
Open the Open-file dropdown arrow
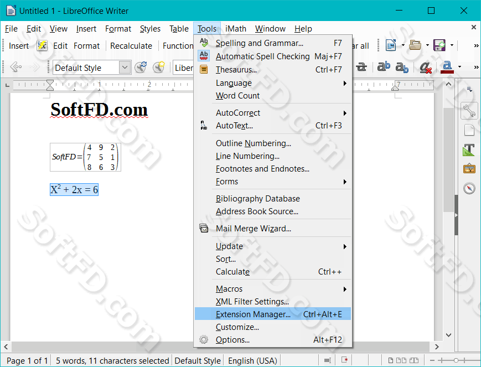pyautogui.click(x=427, y=45)
